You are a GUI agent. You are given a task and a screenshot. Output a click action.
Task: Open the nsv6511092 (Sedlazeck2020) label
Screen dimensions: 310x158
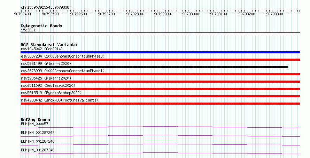coord(48,85)
